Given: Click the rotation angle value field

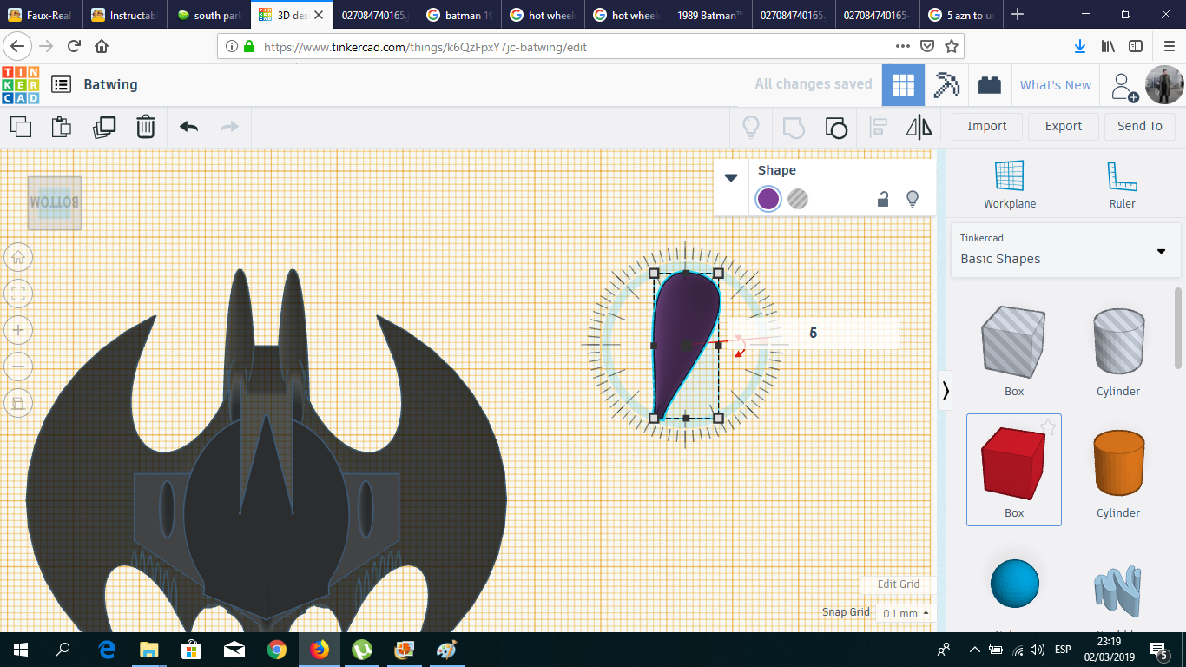Looking at the screenshot, I should tap(813, 333).
